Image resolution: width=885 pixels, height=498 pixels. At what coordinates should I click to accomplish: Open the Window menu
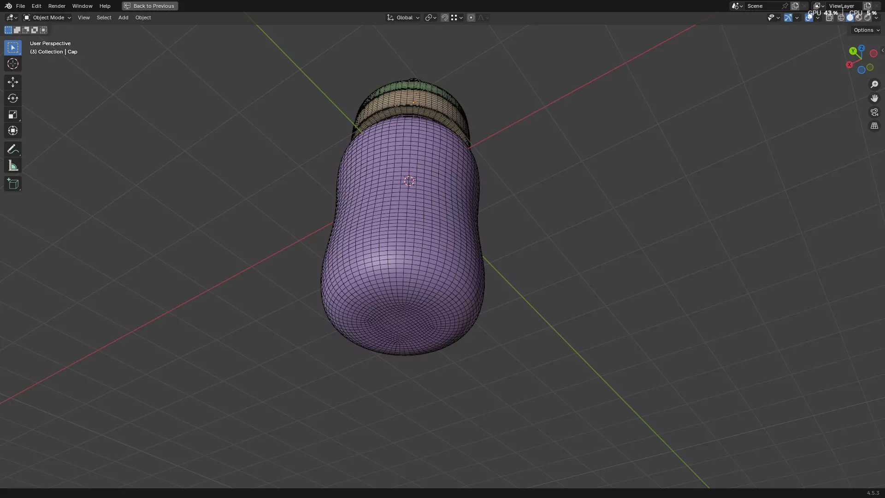pyautogui.click(x=82, y=6)
